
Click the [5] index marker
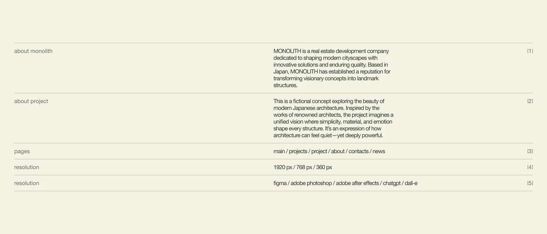(x=530, y=183)
